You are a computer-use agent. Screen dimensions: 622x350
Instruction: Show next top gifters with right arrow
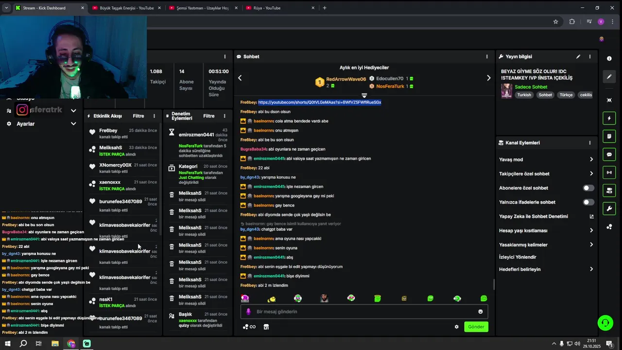click(x=488, y=78)
